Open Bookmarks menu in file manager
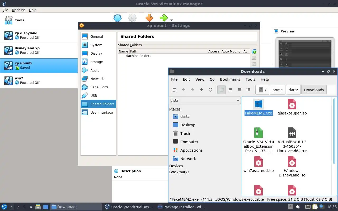The height and width of the screenshot is (211, 338). pyautogui.click(x=230, y=79)
